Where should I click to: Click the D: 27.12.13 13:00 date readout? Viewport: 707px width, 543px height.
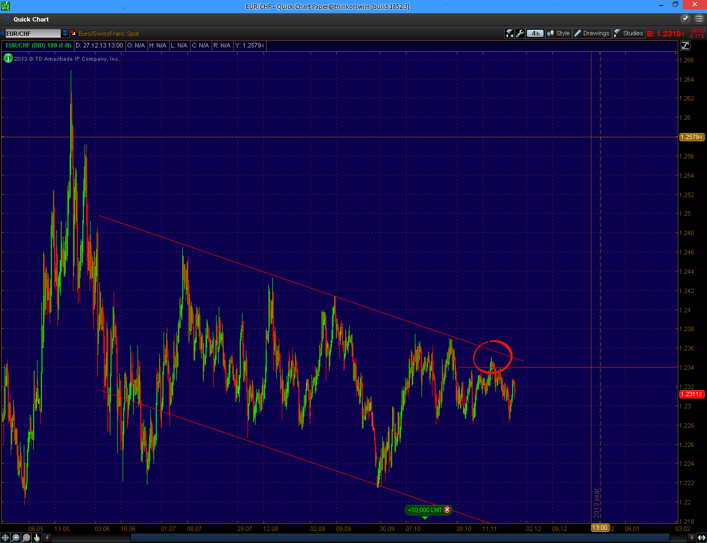(x=99, y=45)
